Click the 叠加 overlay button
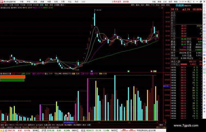The image size is (206, 132). tap(138, 5)
